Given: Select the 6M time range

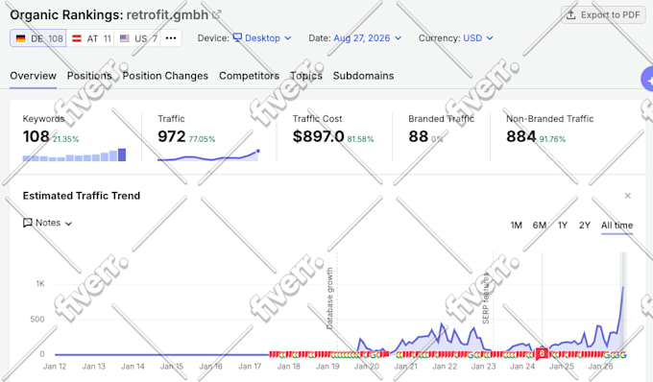Looking at the screenshot, I should [x=540, y=226].
